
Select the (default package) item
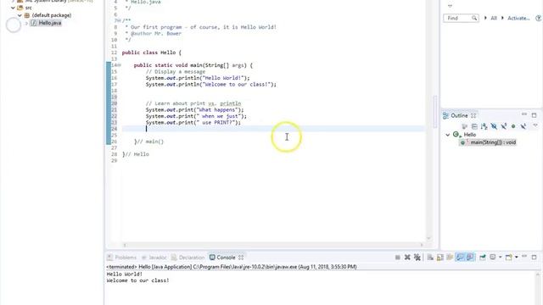pyautogui.click(x=52, y=15)
